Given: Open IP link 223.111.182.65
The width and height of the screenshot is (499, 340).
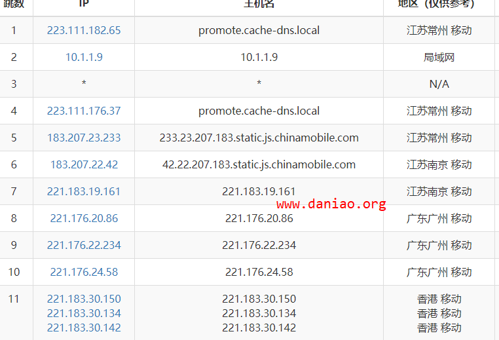Looking at the screenshot, I should 84,30.
